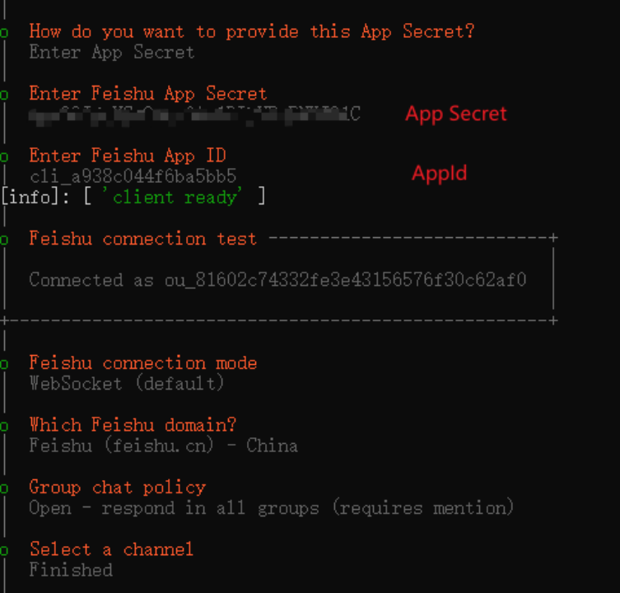Click the step marker beside Group chat policy
The width and height of the screenshot is (620, 593).
[x=4, y=488]
